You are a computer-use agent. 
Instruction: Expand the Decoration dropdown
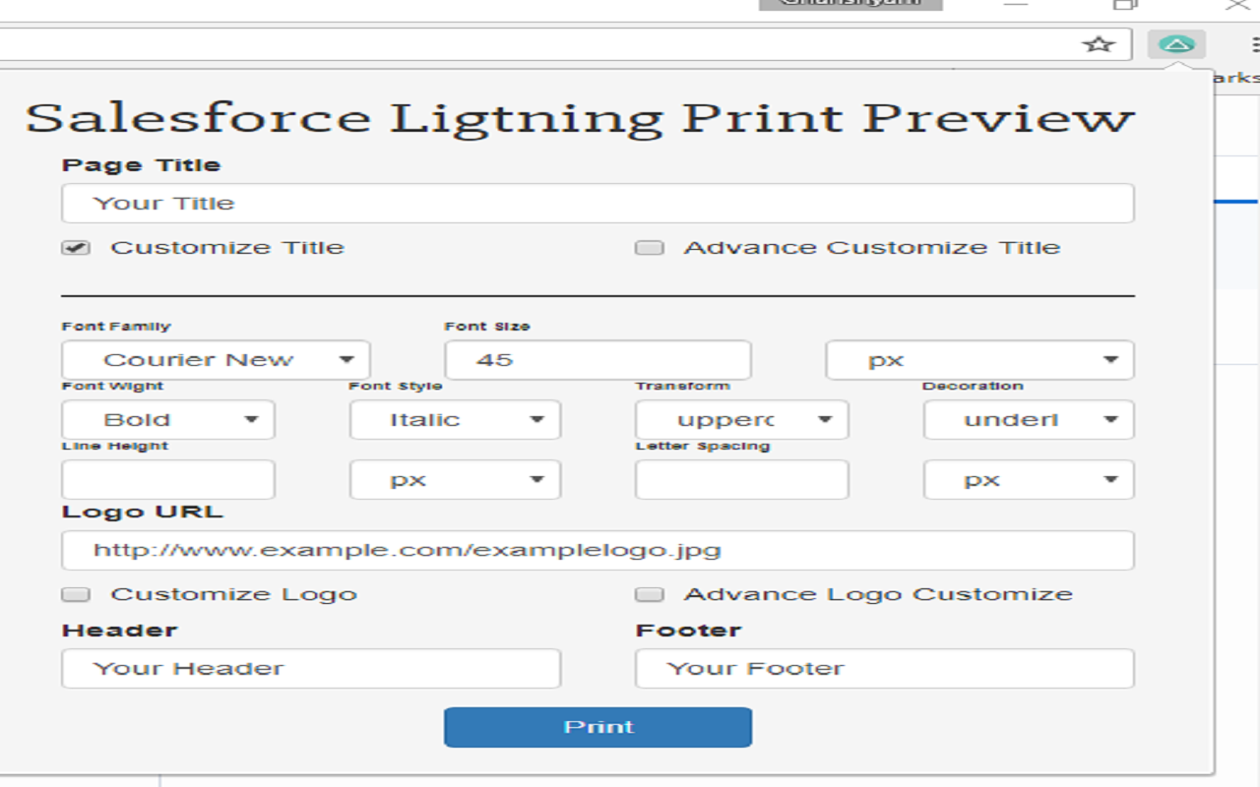pyautogui.click(x=1029, y=420)
